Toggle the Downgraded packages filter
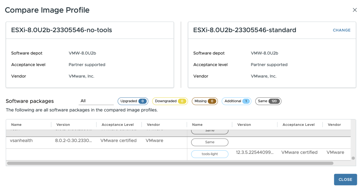The height and width of the screenshot is (189, 359). pos(170,101)
